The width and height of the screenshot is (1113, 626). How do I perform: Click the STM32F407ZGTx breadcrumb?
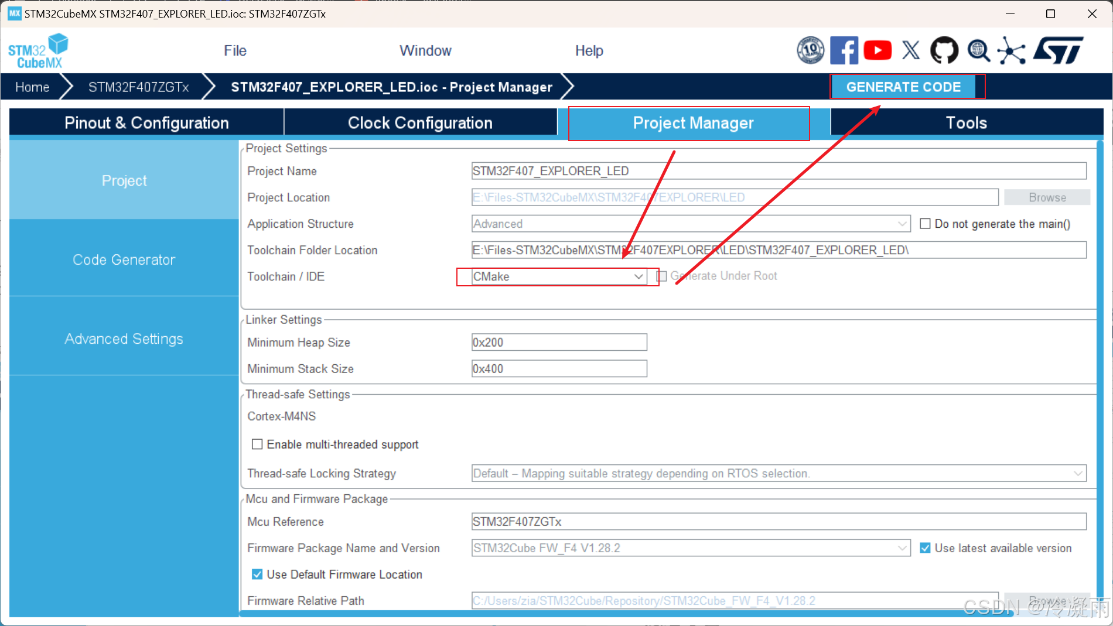139,87
